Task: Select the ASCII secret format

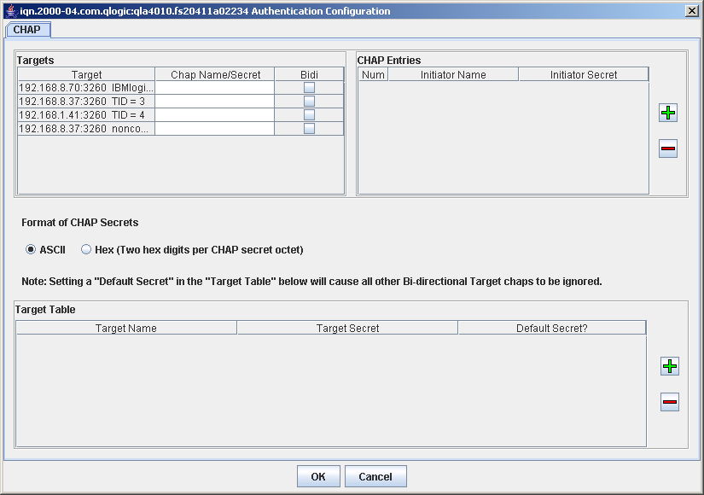Action: coord(31,250)
